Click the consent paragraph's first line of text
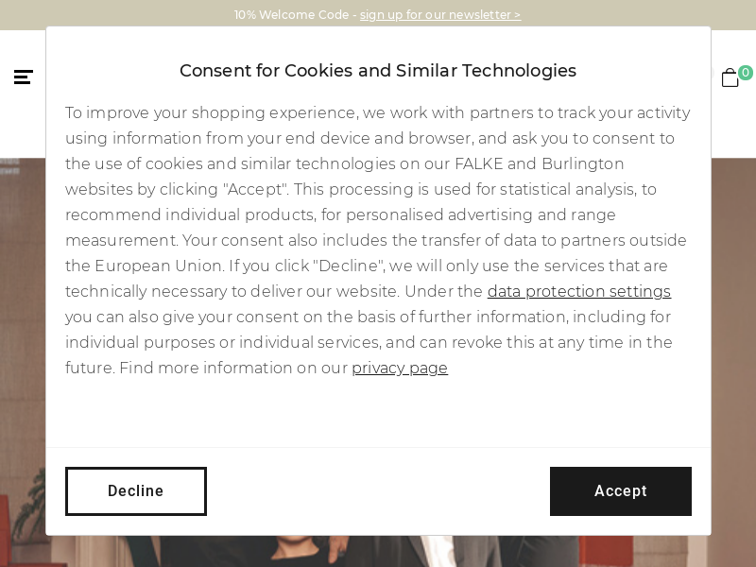 click(x=378, y=112)
